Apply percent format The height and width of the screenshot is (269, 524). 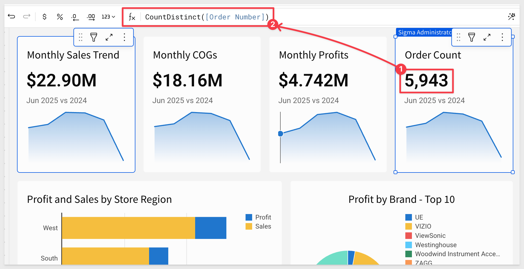60,17
